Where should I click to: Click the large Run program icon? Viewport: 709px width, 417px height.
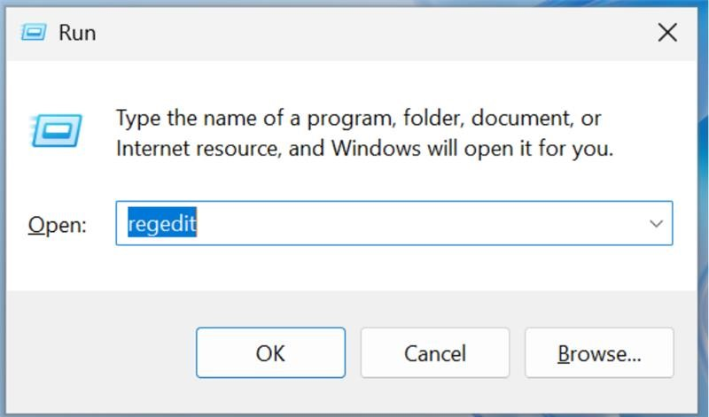pyautogui.click(x=56, y=130)
